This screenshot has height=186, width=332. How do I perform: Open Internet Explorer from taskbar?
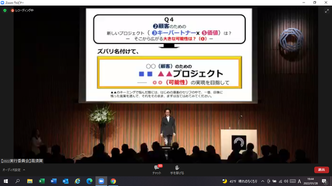pos(77,181)
